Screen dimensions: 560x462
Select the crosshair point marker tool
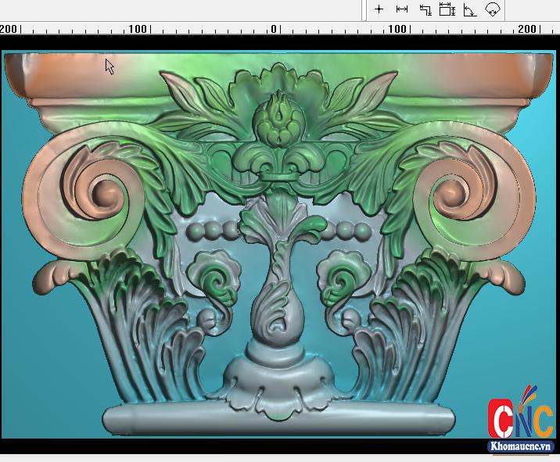click(x=379, y=9)
